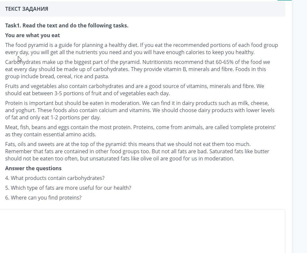Click the title 'You are what you eat'

point(33,35)
